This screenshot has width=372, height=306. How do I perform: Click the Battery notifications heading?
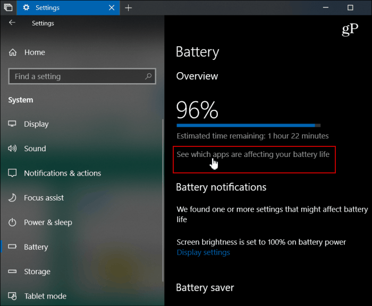coord(221,187)
